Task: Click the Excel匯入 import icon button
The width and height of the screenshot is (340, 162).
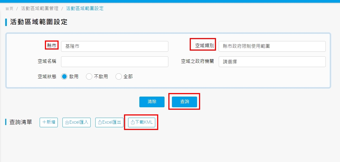Action: click(x=67, y=122)
